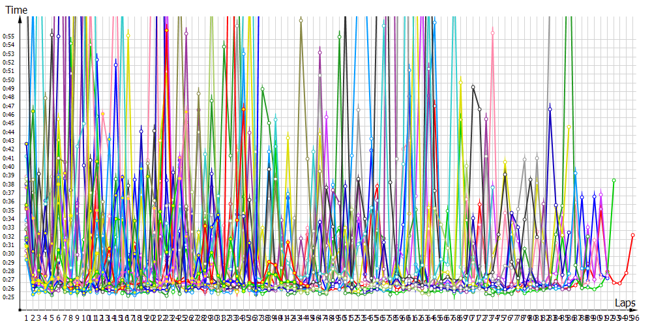Select the black peak point near 0:49 at lap 71

pyautogui.click(x=473, y=87)
